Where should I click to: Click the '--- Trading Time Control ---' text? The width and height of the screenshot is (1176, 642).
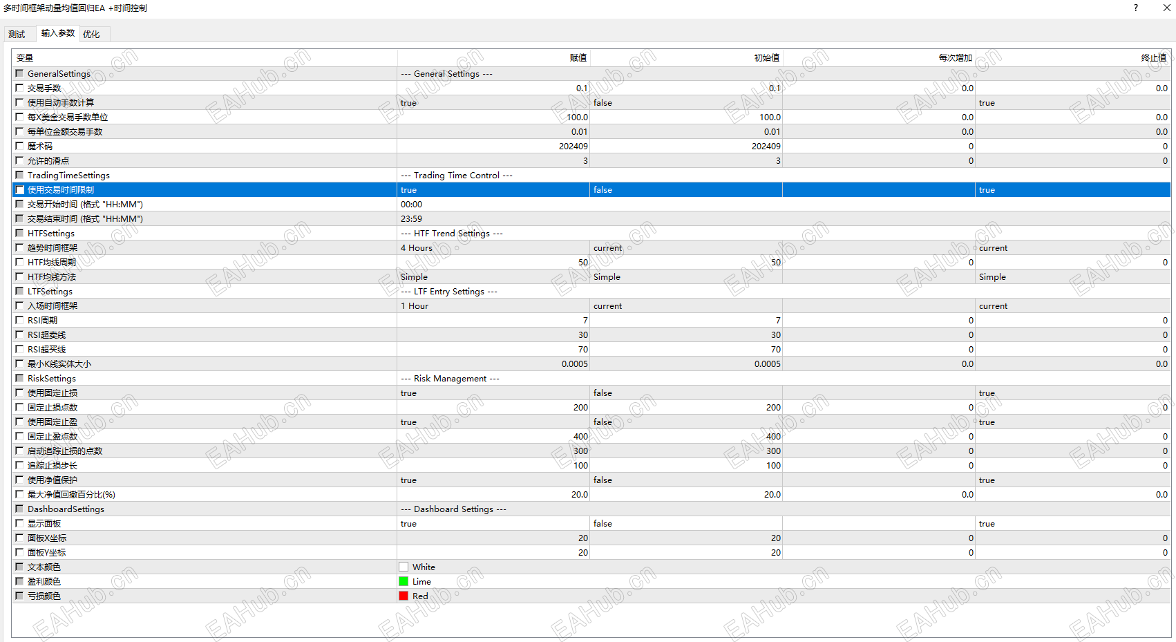tap(457, 176)
